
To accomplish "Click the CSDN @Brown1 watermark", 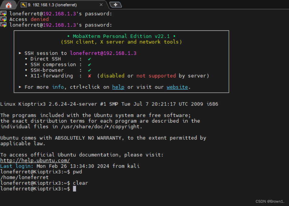I will point(270,201).
